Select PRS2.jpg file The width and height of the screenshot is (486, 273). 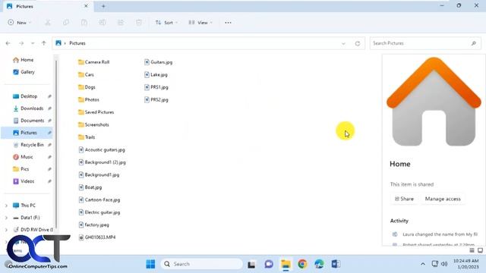tap(156, 99)
